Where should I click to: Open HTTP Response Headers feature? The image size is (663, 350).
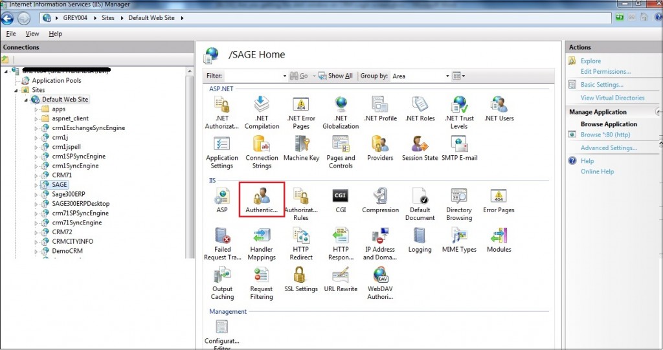(341, 244)
